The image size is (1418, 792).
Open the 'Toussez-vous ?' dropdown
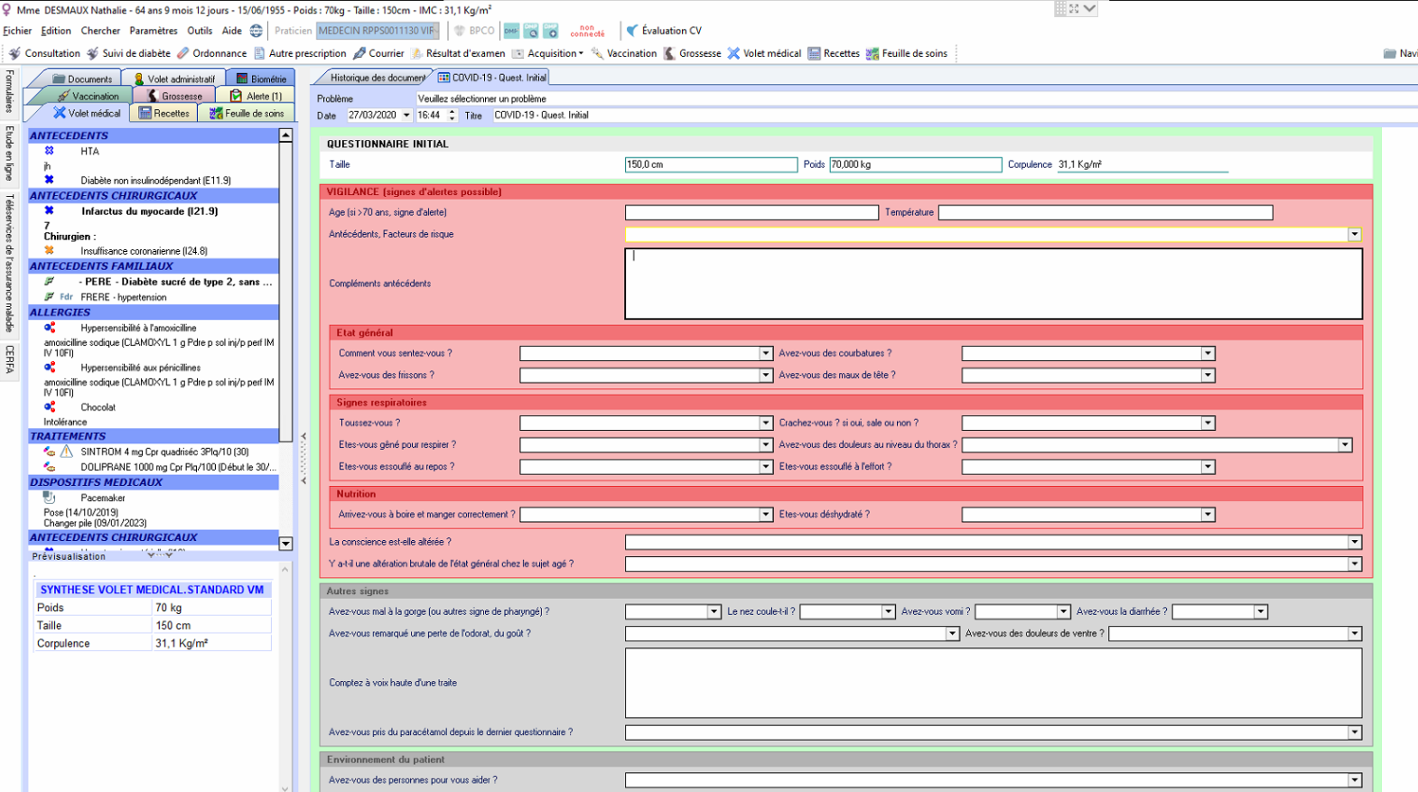coord(766,424)
